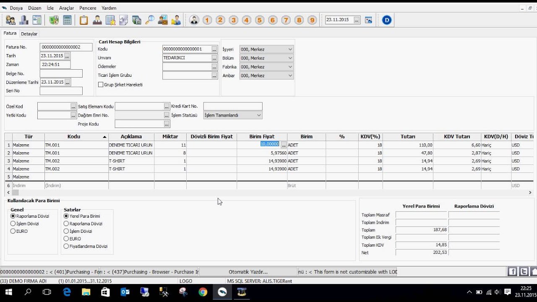The width and height of the screenshot is (537, 302).
Task: Click the clipboard toolbar icon
Action: (84, 20)
